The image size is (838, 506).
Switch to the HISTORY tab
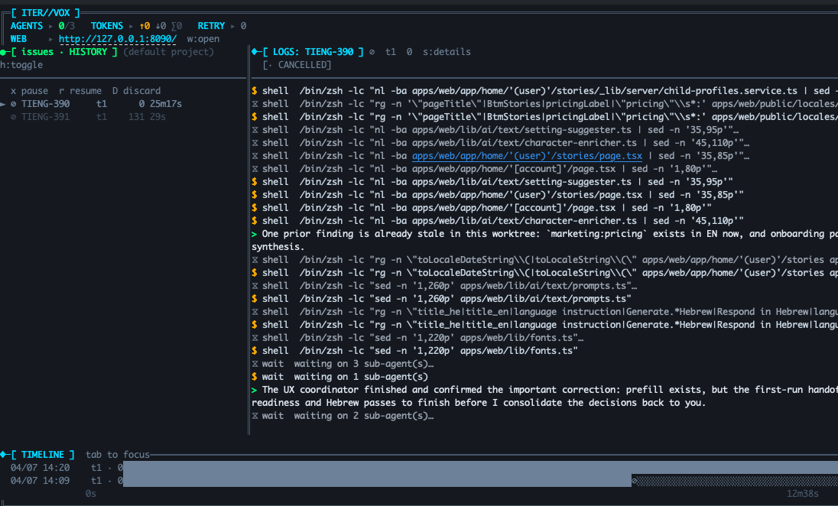(x=89, y=52)
